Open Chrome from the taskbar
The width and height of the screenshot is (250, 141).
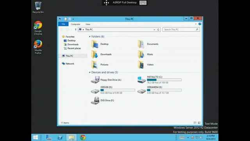pyautogui.click(x=83, y=137)
